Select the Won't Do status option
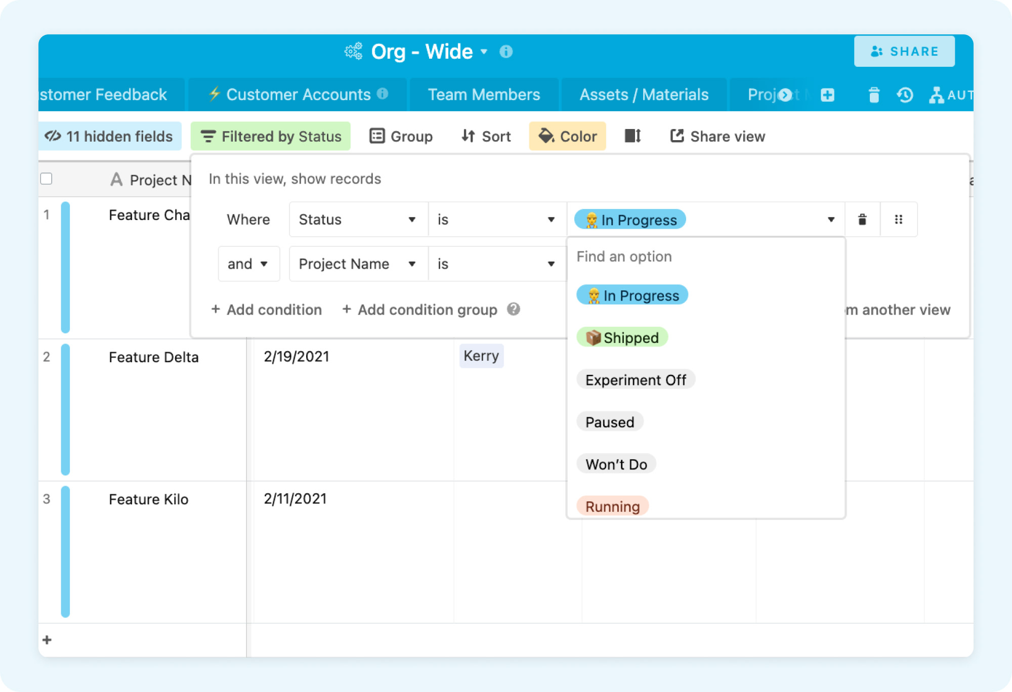1012x692 pixels. [x=616, y=463]
